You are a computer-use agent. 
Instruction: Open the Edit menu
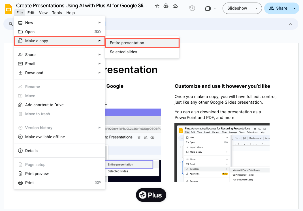coord(31,13)
